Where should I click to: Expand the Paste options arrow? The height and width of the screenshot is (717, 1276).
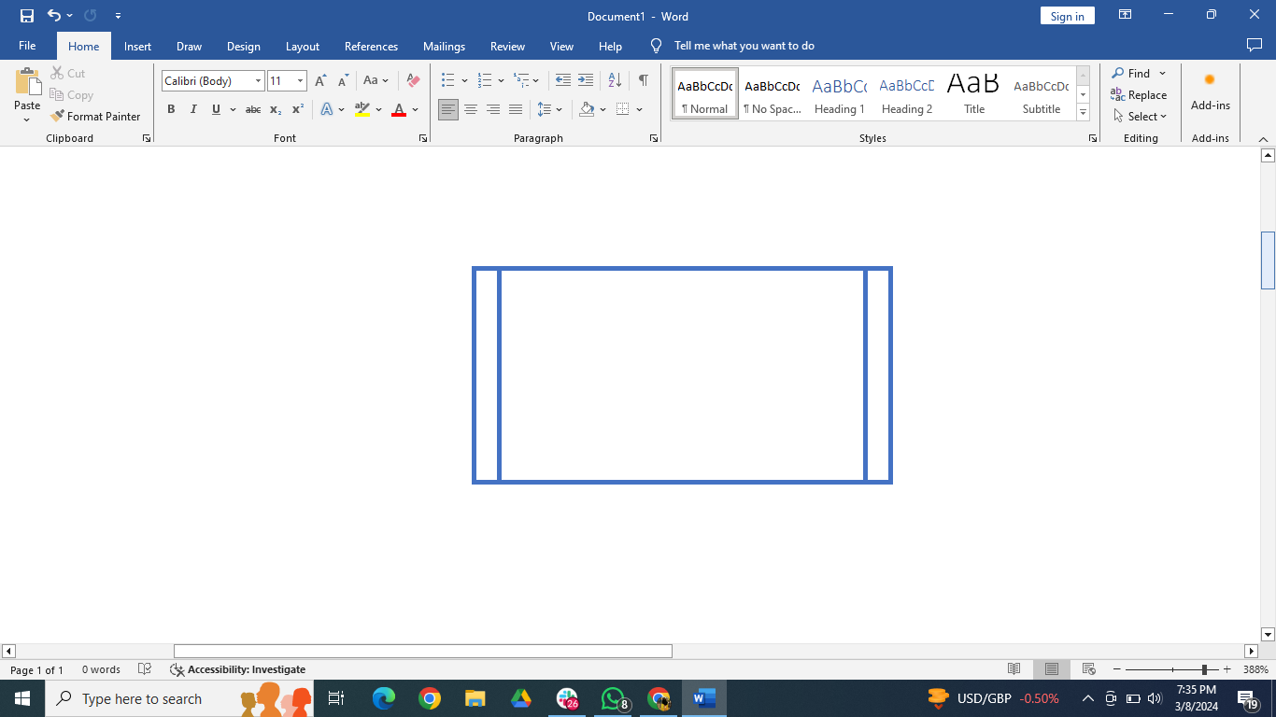tap(27, 119)
